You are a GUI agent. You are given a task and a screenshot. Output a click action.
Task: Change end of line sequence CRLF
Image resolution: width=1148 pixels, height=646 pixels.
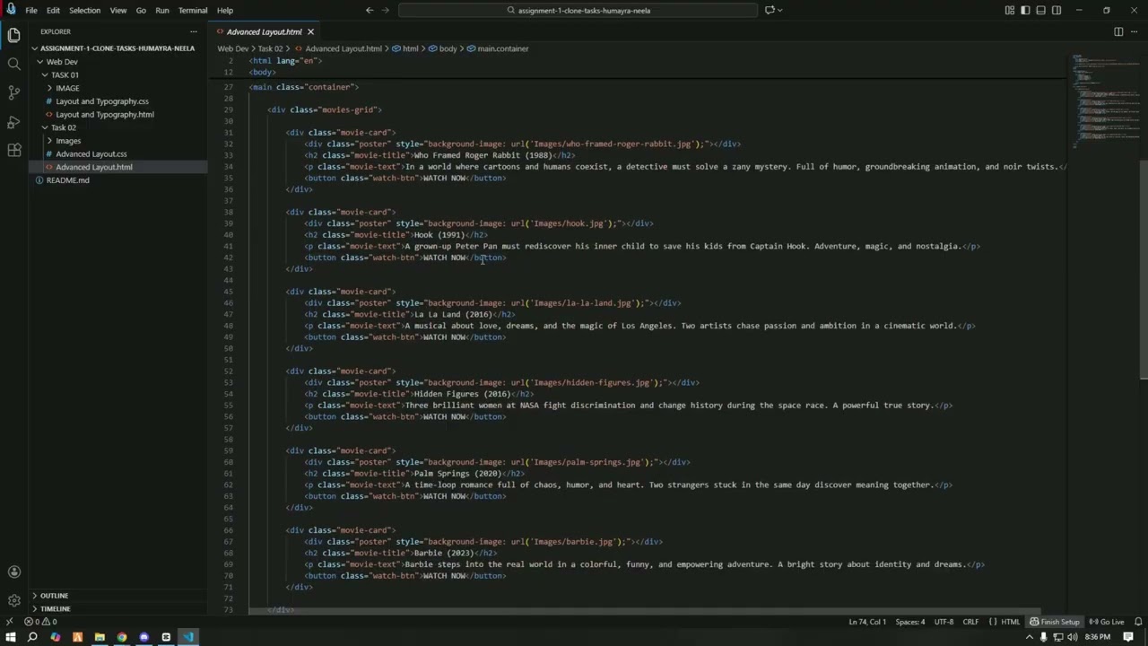point(970,622)
